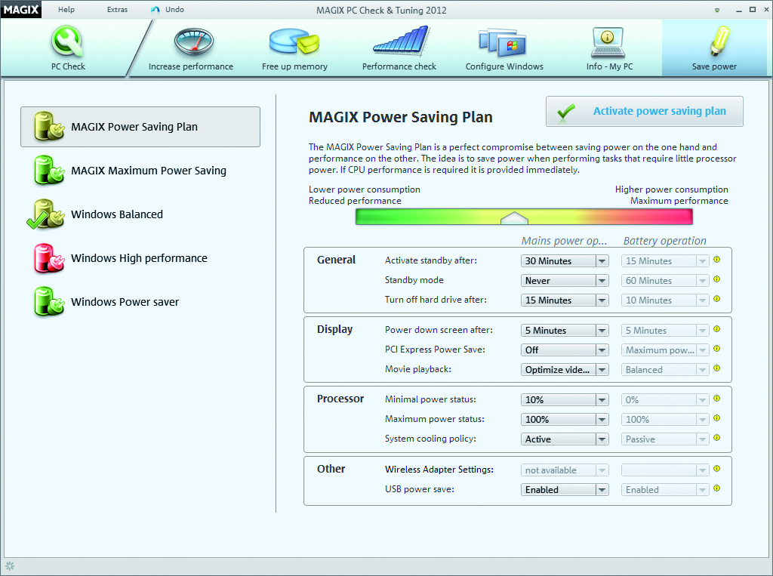Select MAGIX Power Saving Plan profile
The height and width of the screenshot is (576, 773).
click(140, 127)
